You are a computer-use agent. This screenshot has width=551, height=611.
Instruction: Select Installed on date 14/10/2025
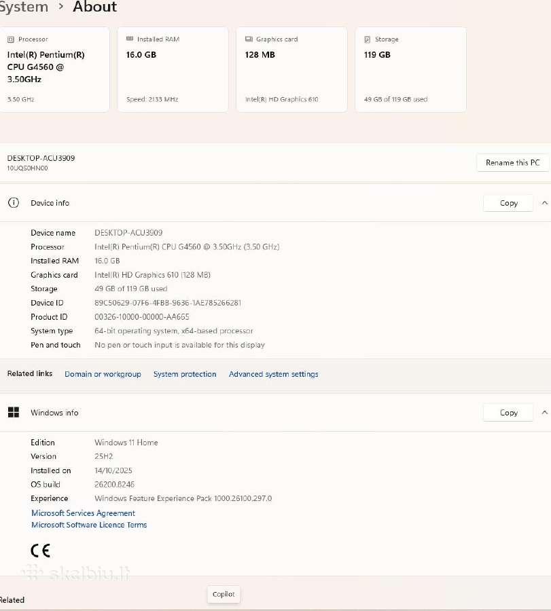coord(113,470)
